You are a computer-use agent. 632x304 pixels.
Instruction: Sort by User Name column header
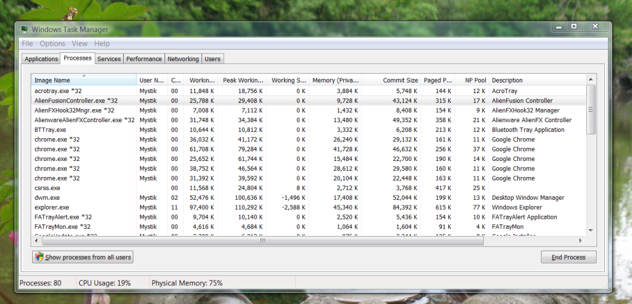coord(152,80)
